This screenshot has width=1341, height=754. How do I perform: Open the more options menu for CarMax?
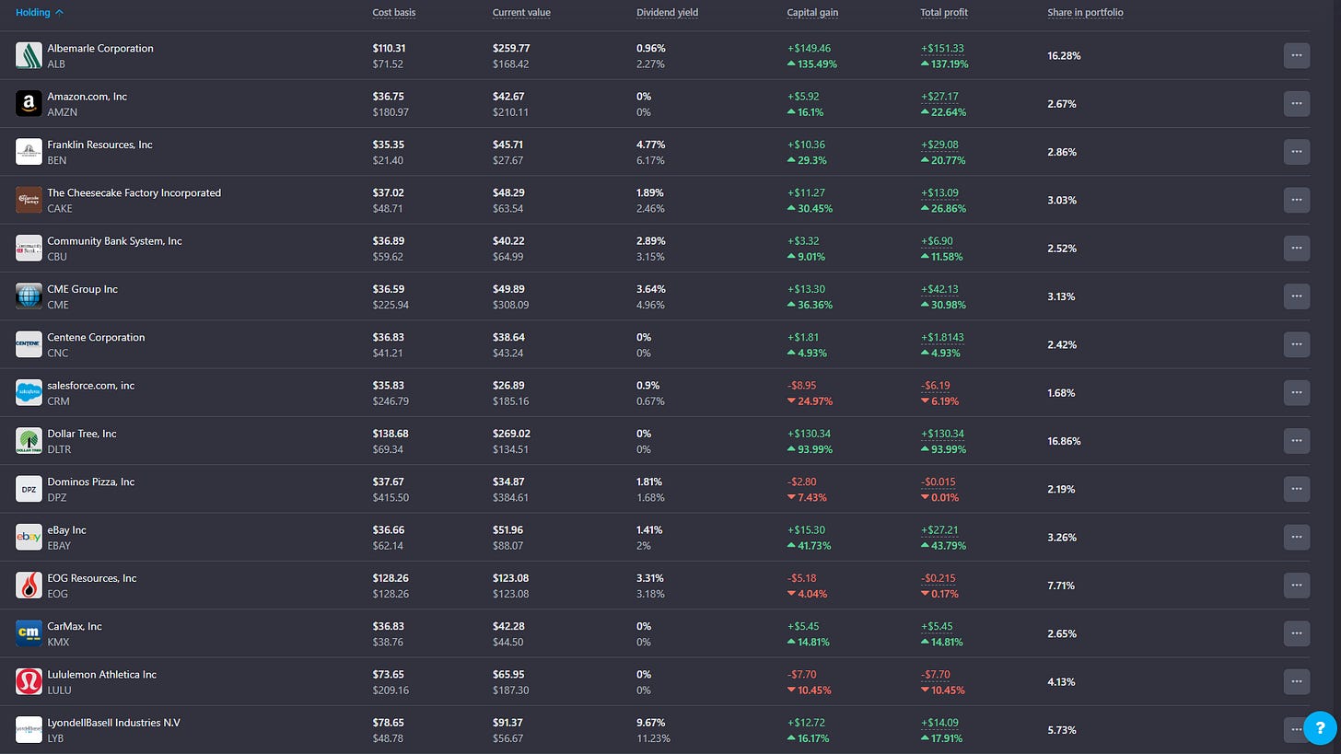(1297, 633)
